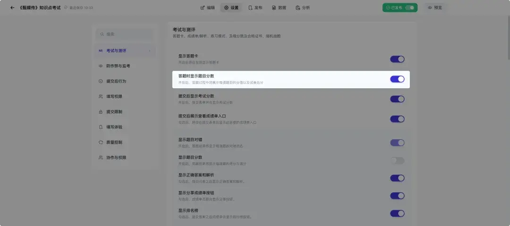Toggle the 提交后展示查看成绩单入口 switch

coord(397,119)
